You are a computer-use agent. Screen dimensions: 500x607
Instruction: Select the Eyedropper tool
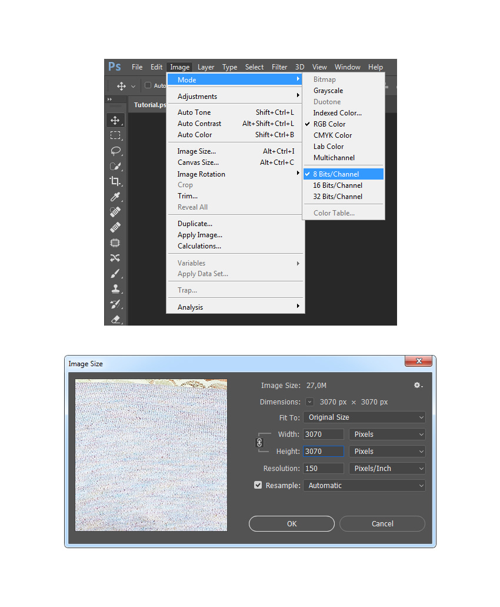click(x=115, y=197)
